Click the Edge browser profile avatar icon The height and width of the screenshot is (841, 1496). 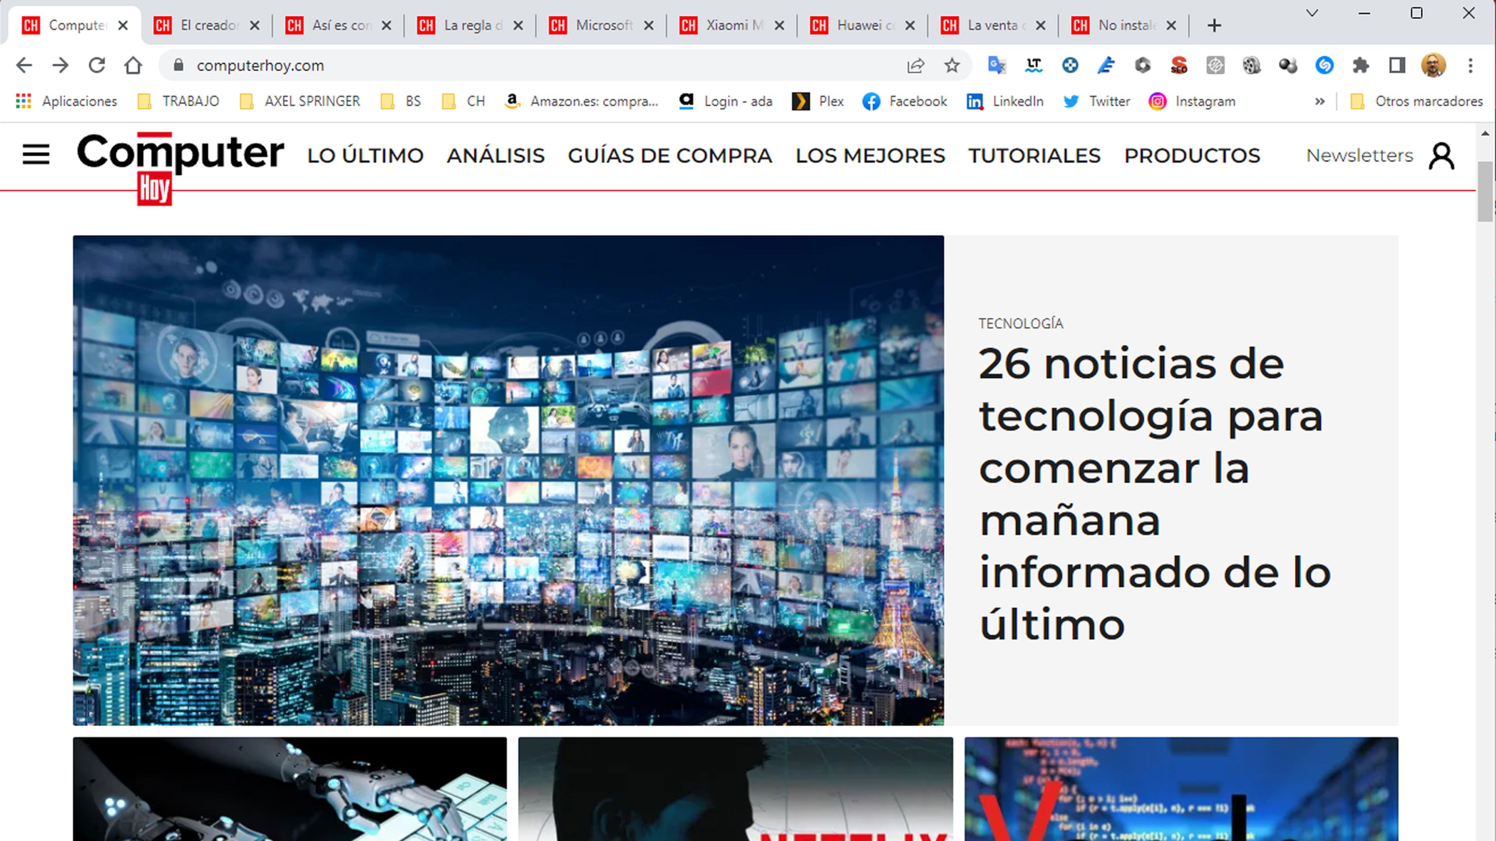click(1434, 65)
